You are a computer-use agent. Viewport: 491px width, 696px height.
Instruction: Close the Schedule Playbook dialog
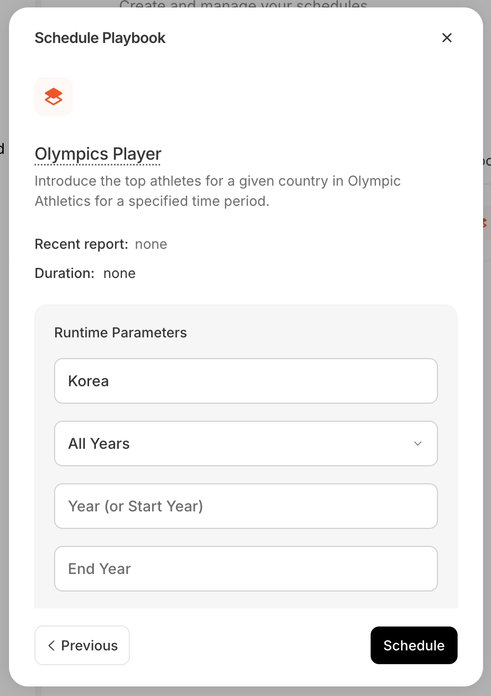[447, 38]
